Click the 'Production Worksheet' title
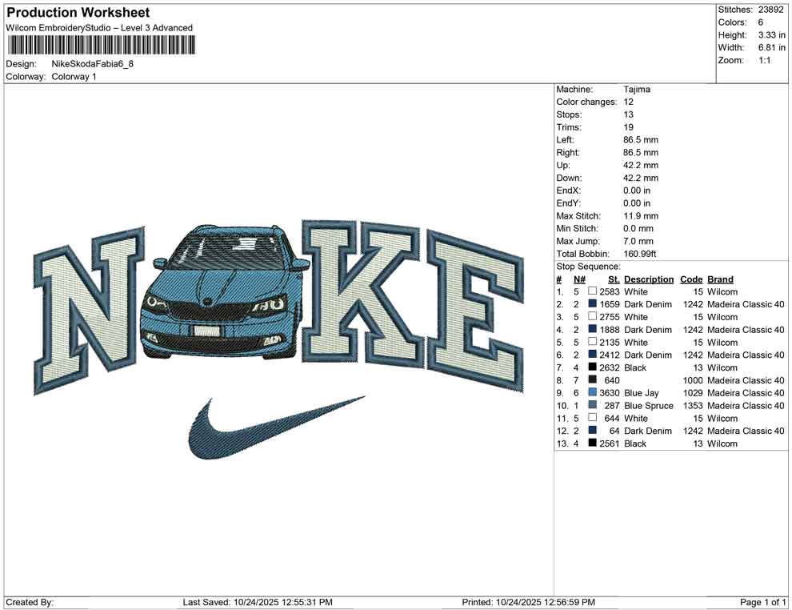 tap(78, 13)
